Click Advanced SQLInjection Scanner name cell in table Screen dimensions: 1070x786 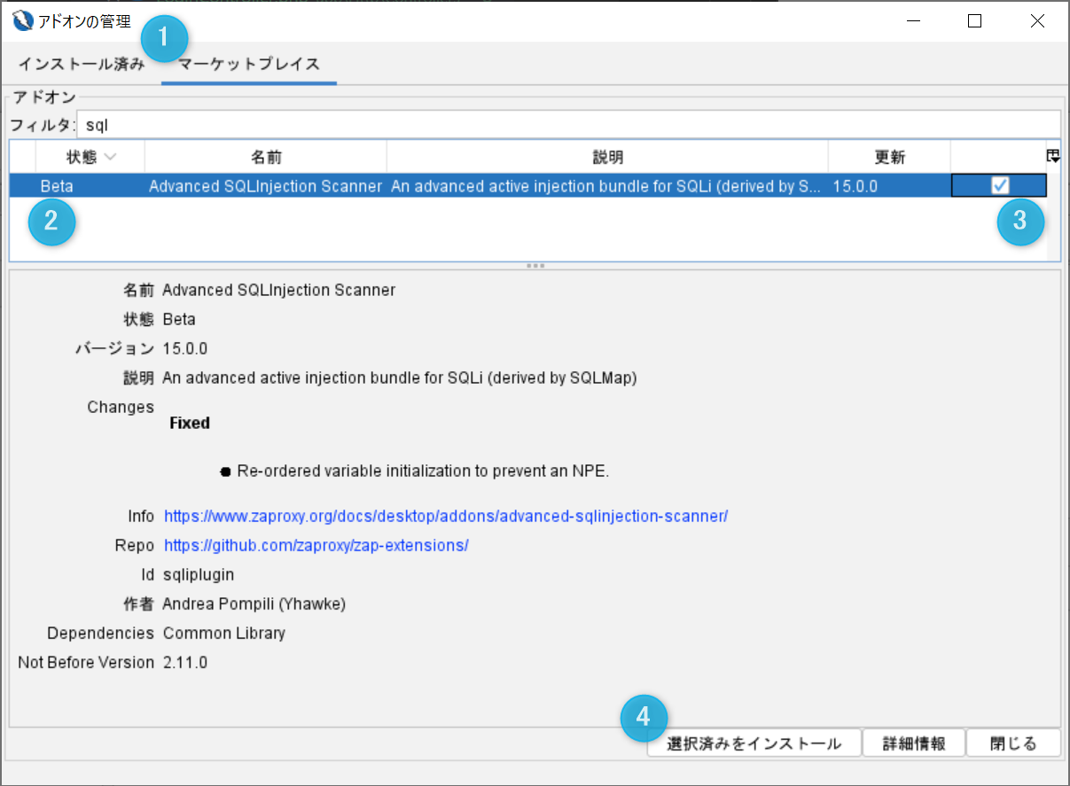pos(266,186)
